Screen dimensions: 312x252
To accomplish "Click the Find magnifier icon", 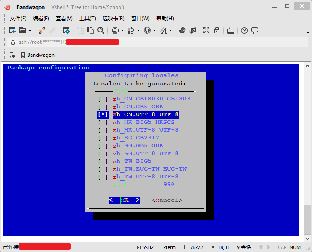I will tap(101, 30).
